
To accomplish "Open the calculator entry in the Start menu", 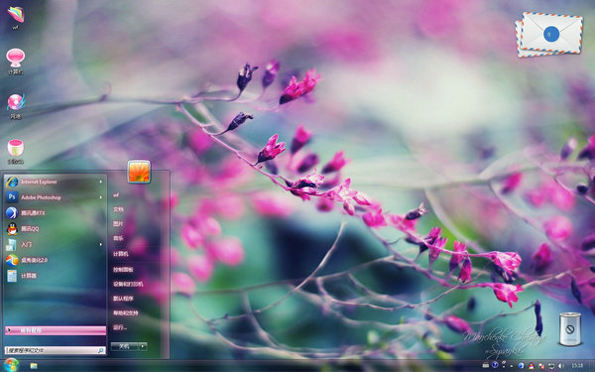I will point(55,275).
